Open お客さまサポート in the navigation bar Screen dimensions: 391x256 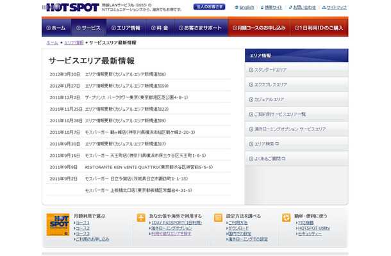point(201,28)
